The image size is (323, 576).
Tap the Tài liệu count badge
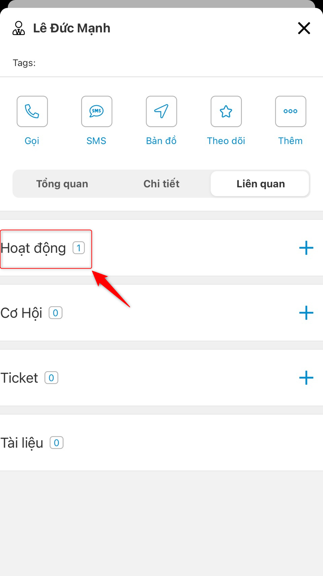tap(57, 443)
